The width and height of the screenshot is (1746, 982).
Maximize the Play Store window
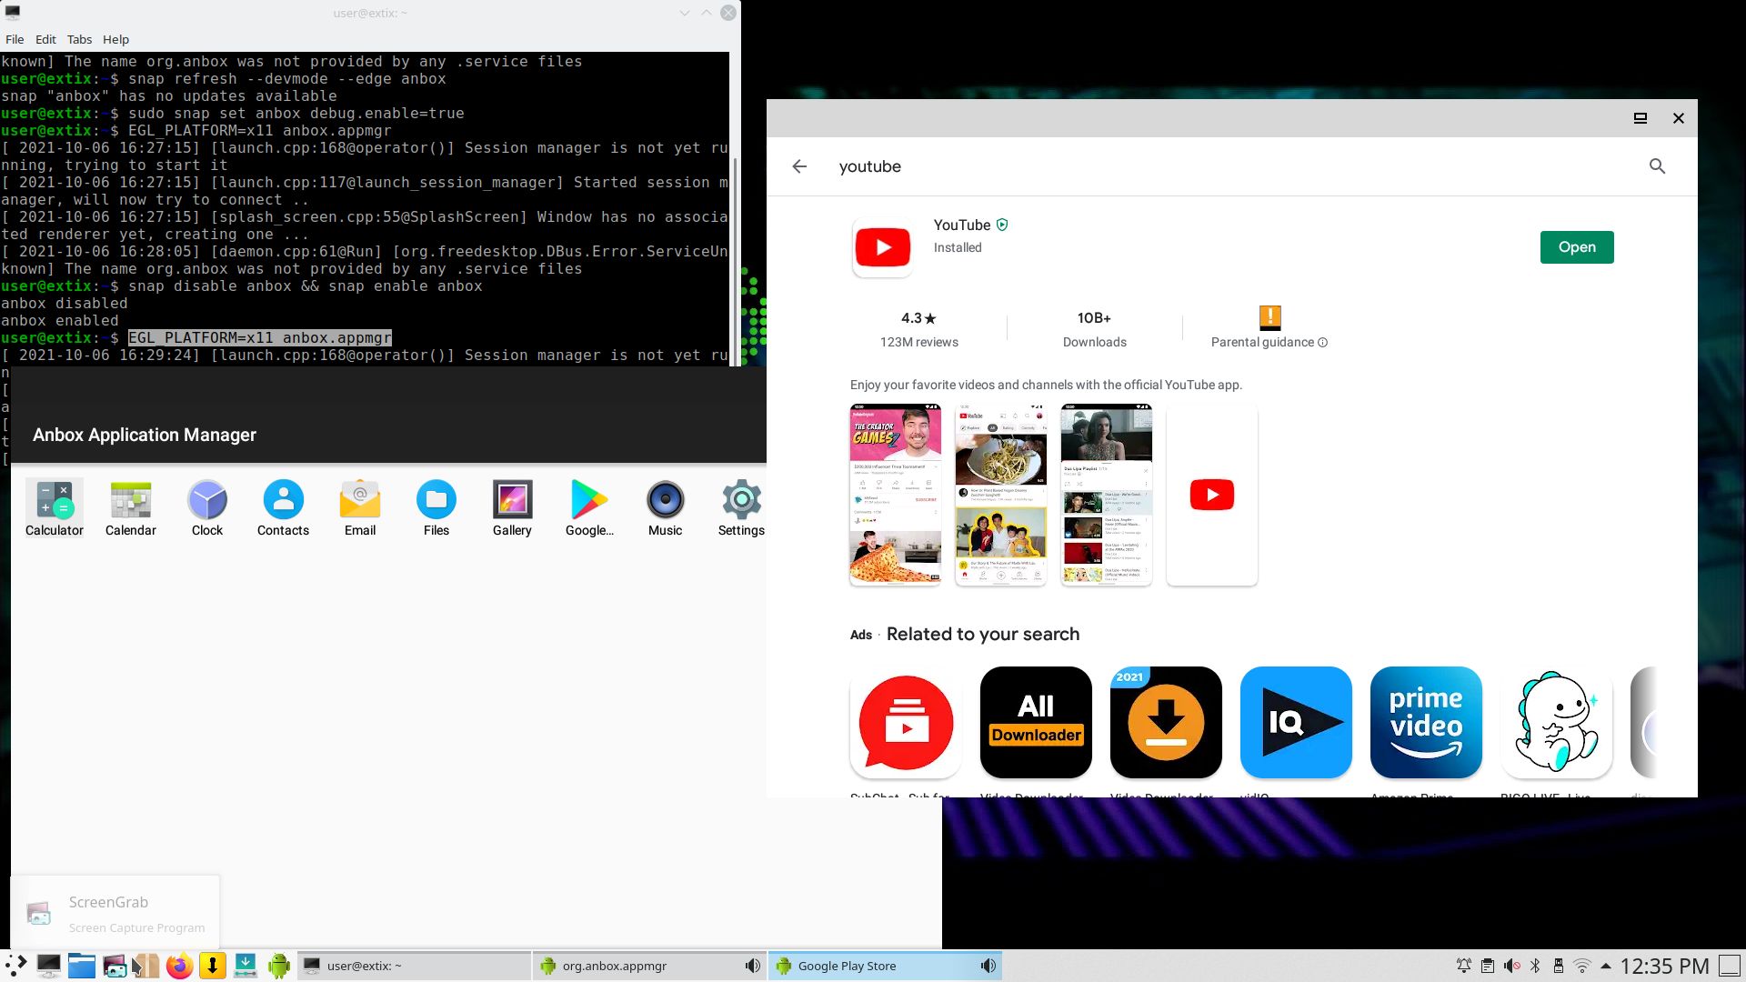(1641, 118)
